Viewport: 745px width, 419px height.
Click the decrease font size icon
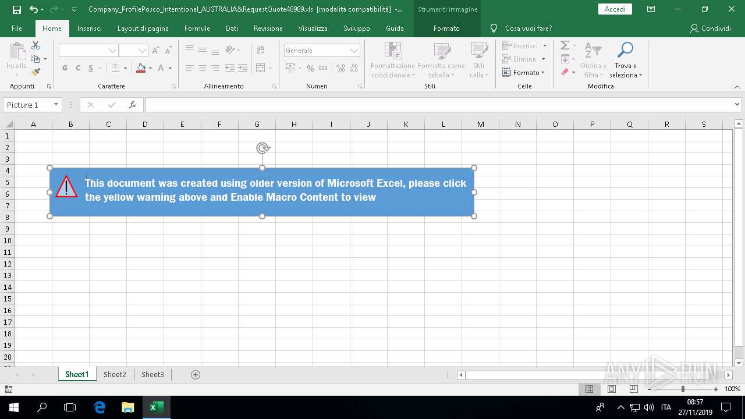(168, 51)
